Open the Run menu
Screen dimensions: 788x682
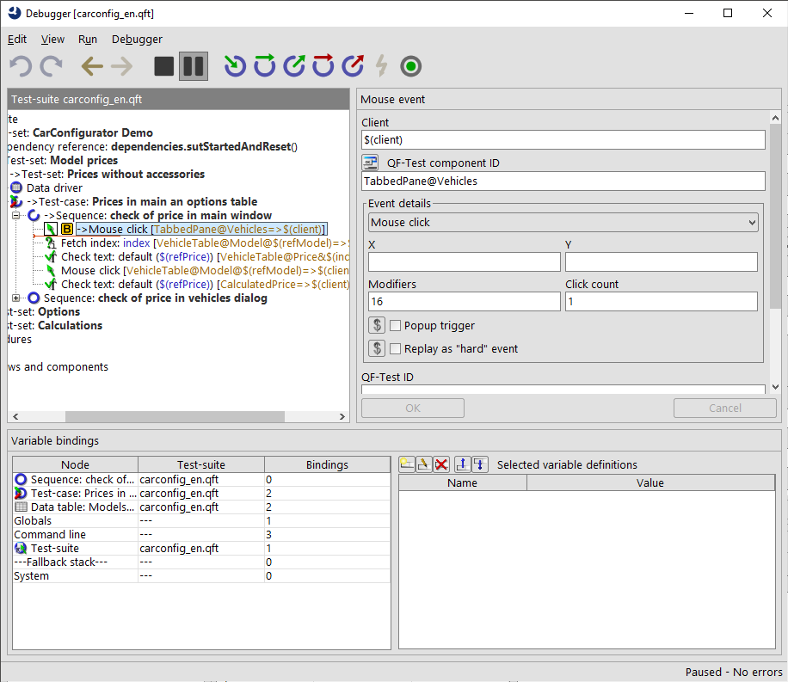pyautogui.click(x=87, y=39)
